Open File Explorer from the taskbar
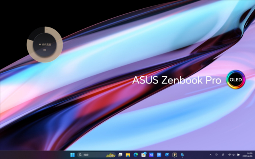 [128, 155]
